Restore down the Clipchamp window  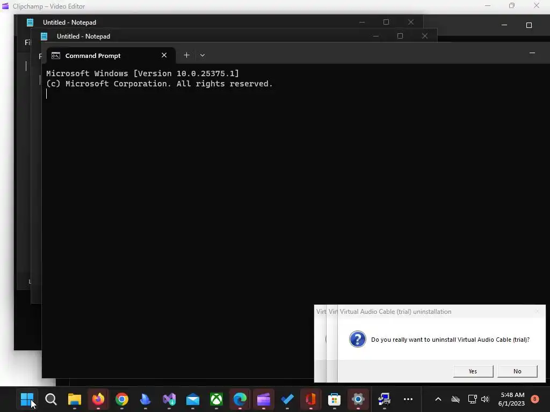[512, 5]
